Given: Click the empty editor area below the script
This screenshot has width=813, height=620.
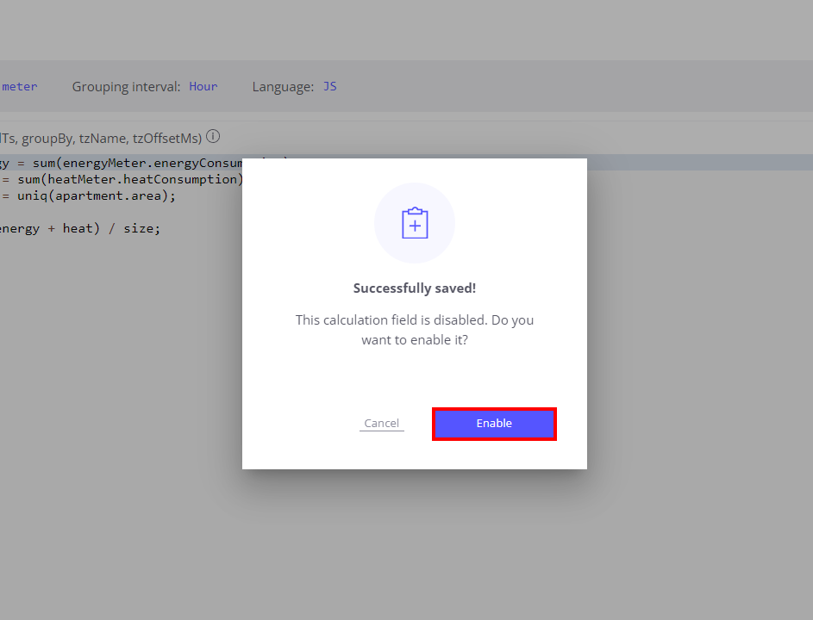Looking at the screenshot, I should point(119,414).
